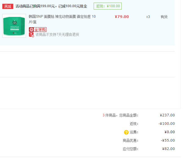183x161 pixels.
Task: Click the red 7-day no-return icon
Action: point(31,35)
